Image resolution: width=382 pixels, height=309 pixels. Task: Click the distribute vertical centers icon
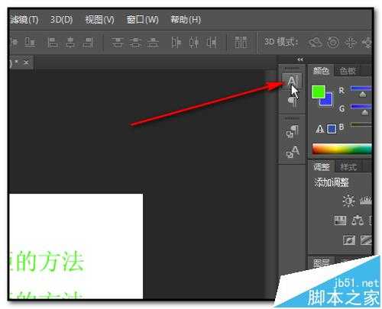pos(134,43)
